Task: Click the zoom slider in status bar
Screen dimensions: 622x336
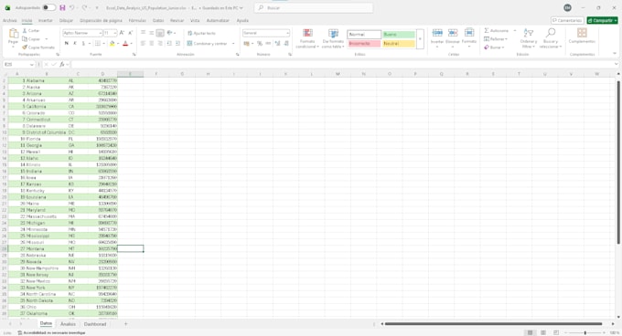Action: pos(585,333)
